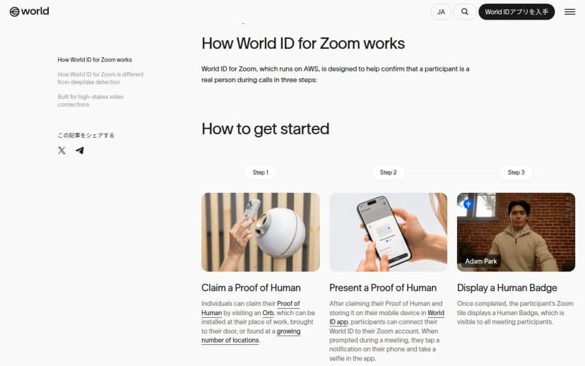Click the Adam Park name label
This screenshot has height=366, width=585.
point(481,261)
